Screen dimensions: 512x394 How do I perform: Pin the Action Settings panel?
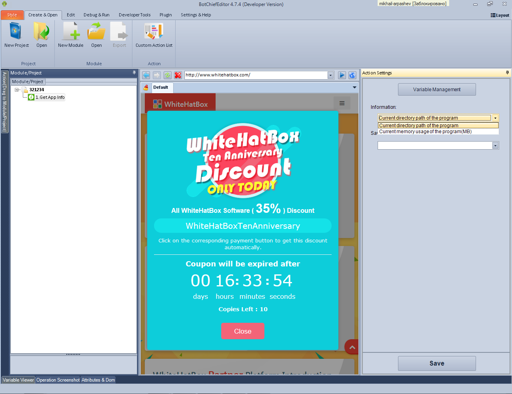click(x=507, y=73)
